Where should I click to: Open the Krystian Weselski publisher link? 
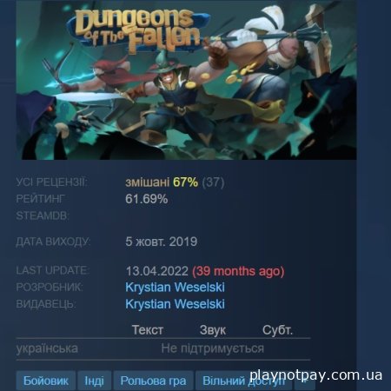coord(175,304)
